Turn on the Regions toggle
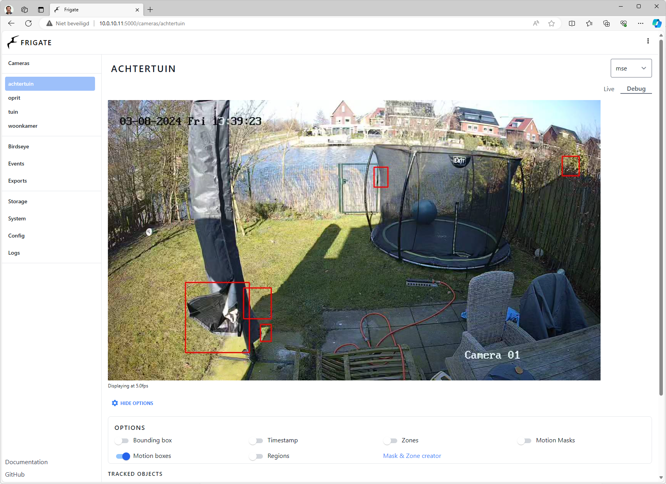Screen dimensions: 666x484 pyautogui.click(x=256, y=456)
